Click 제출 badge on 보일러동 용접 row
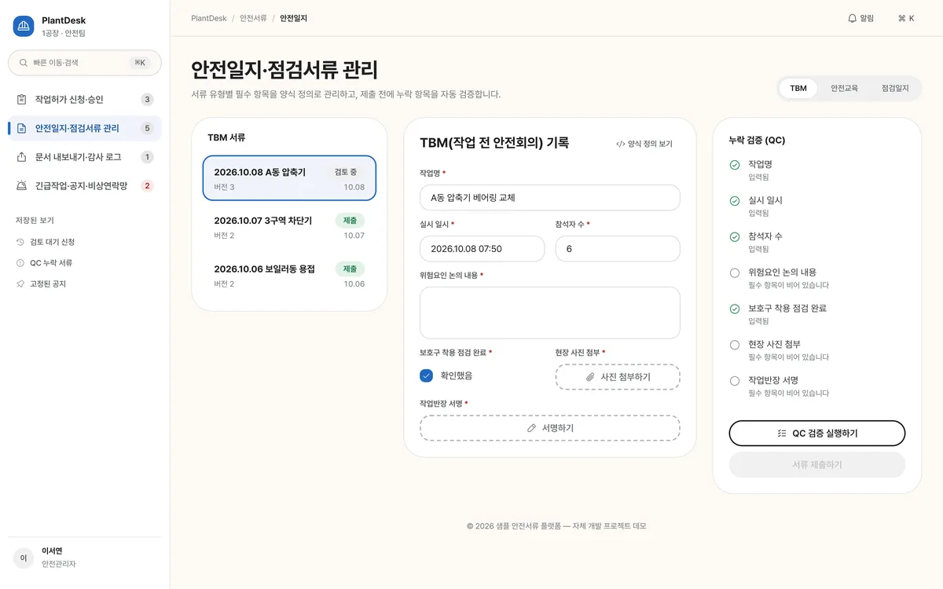 350,269
